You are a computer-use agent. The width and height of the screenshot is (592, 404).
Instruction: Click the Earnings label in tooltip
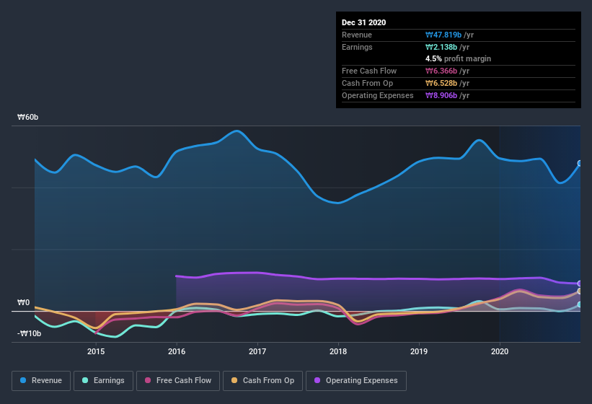tap(357, 47)
